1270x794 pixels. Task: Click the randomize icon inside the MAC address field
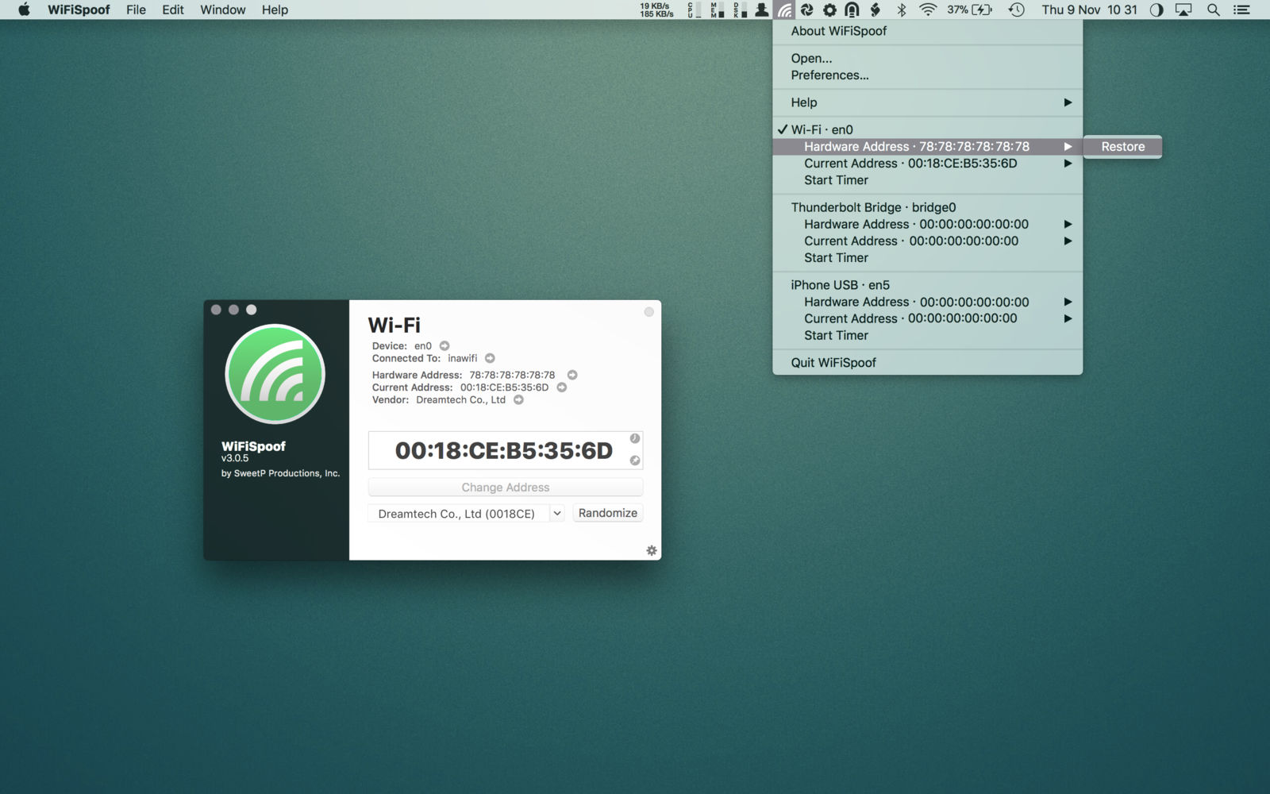633,461
